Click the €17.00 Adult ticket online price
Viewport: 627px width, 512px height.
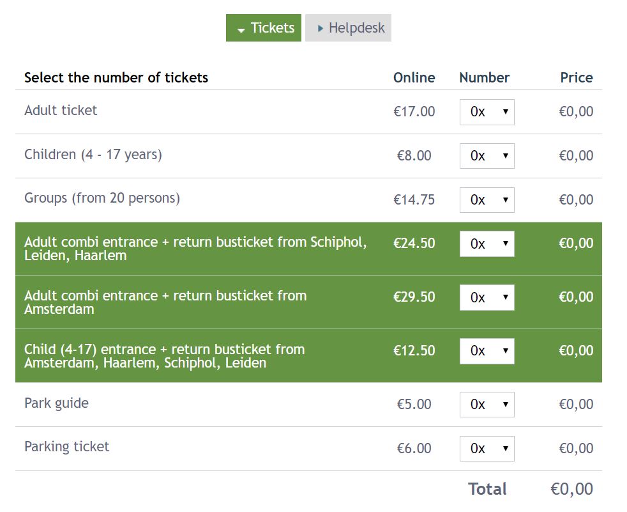414,112
